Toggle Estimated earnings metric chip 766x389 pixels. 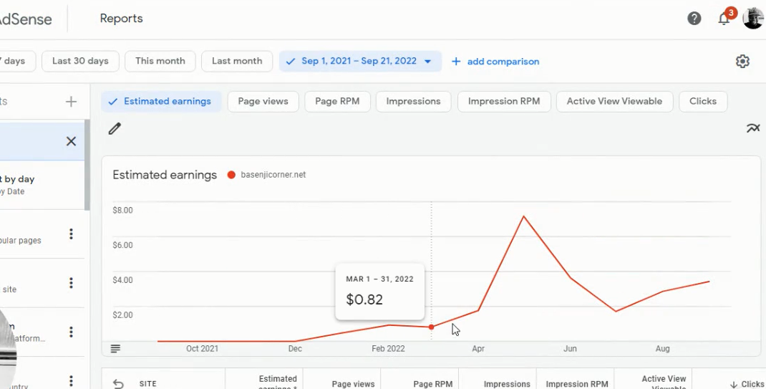pos(161,101)
